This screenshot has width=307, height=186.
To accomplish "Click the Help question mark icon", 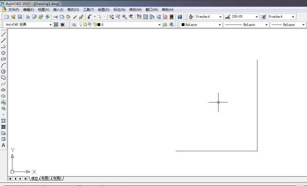I will click(x=180, y=17).
